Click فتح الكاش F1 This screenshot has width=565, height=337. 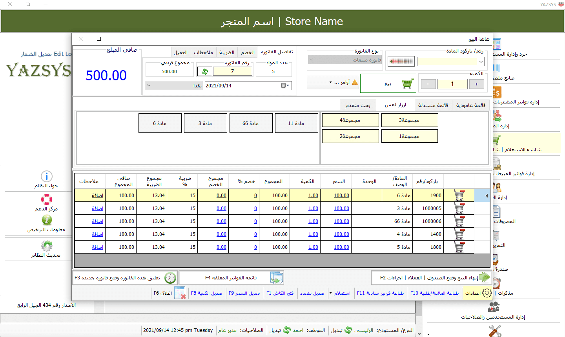[280, 293]
